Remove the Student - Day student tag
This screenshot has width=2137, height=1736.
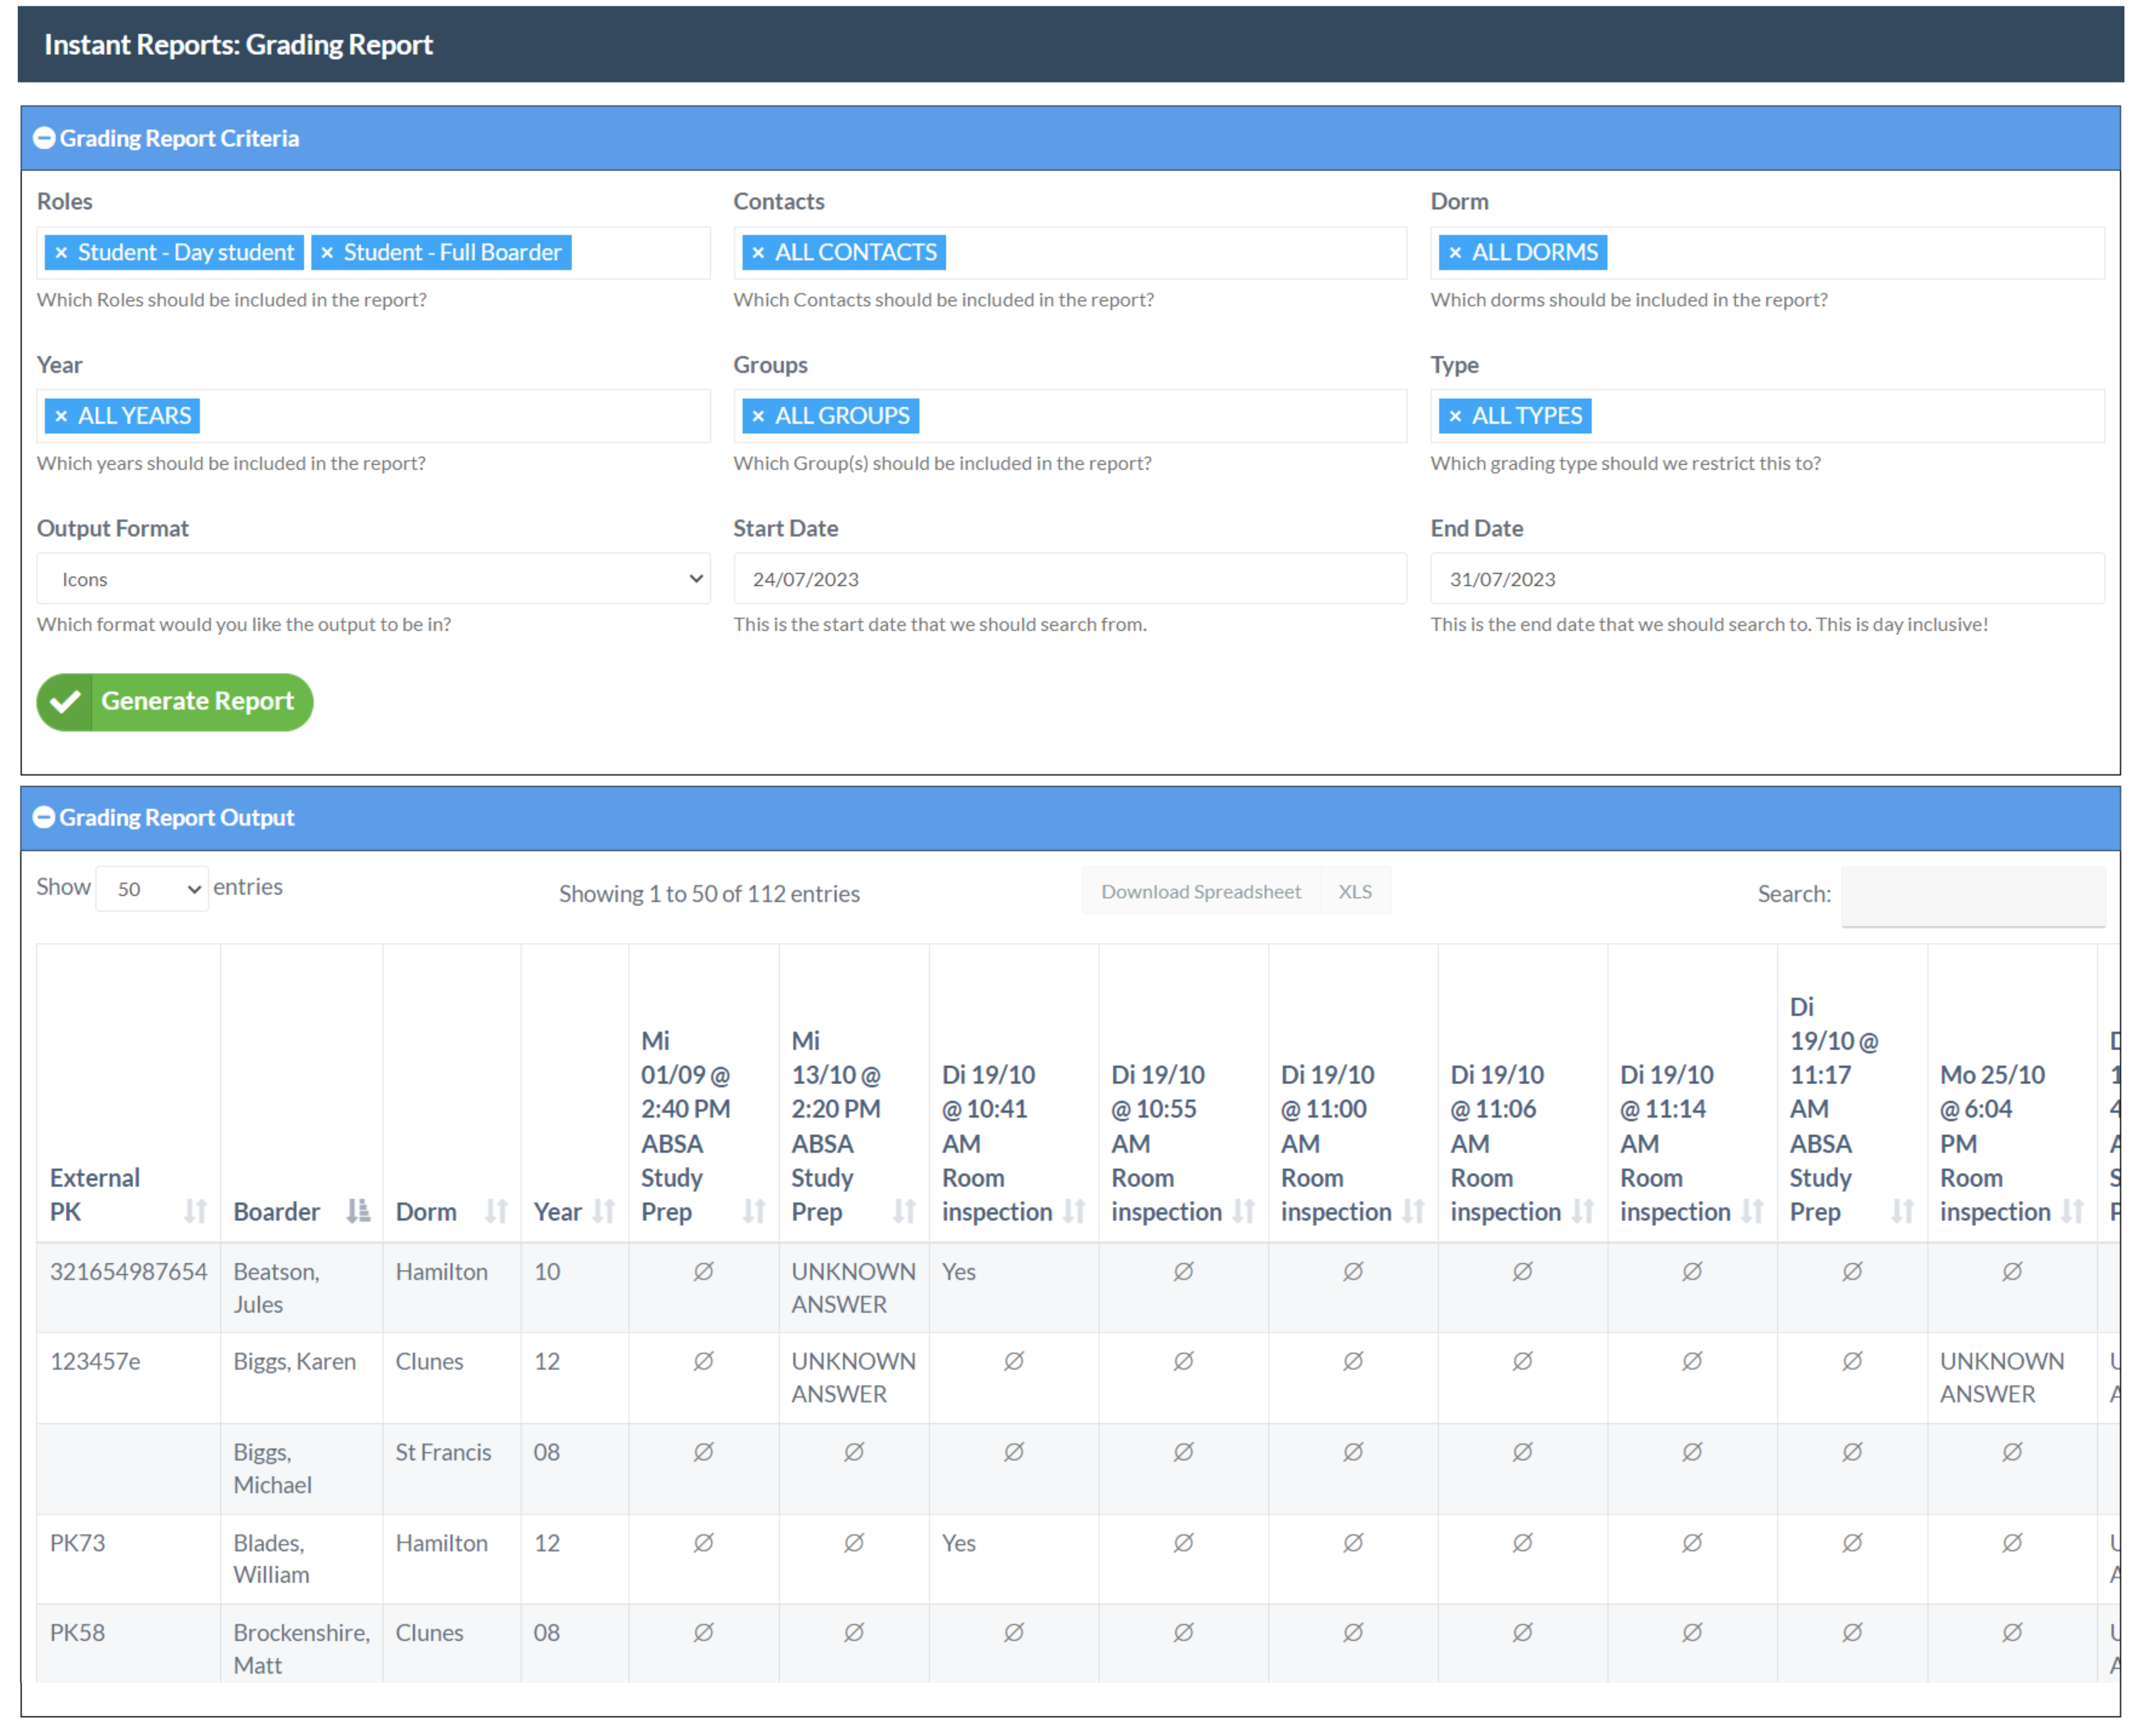pyautogui.click(x=61, y=253)
